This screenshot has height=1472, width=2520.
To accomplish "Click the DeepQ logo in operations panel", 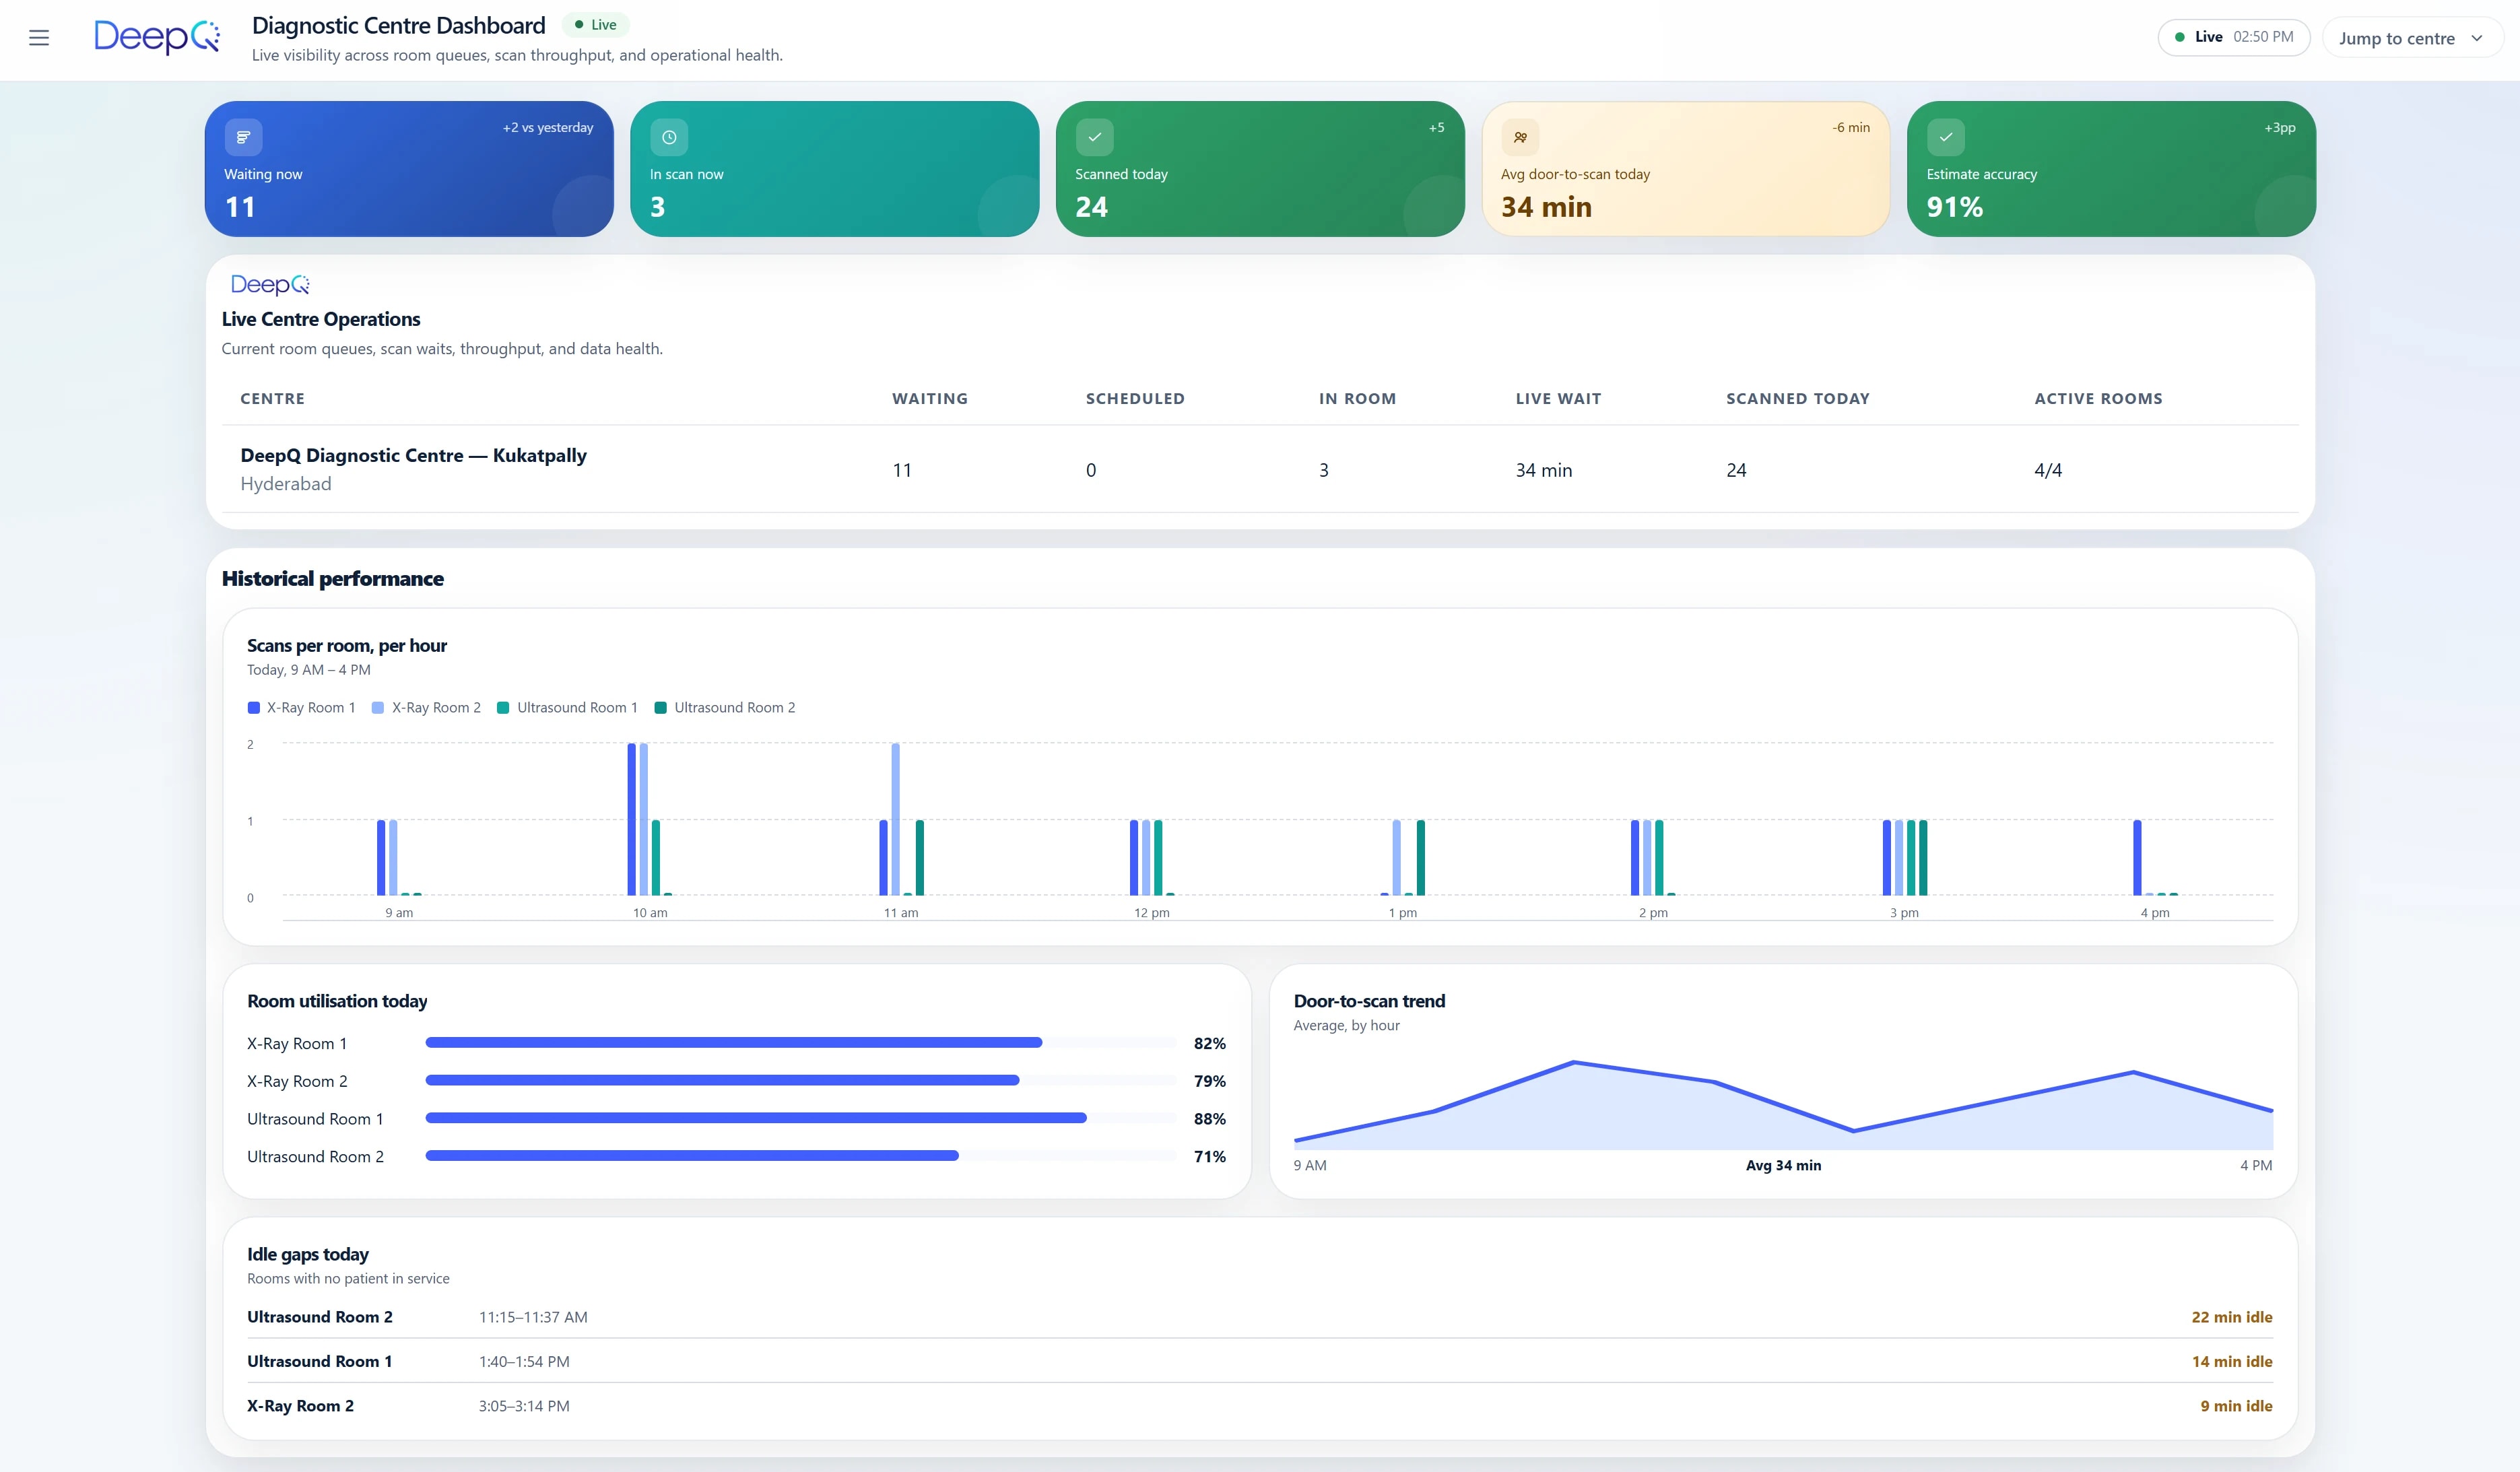I will 270,285.
